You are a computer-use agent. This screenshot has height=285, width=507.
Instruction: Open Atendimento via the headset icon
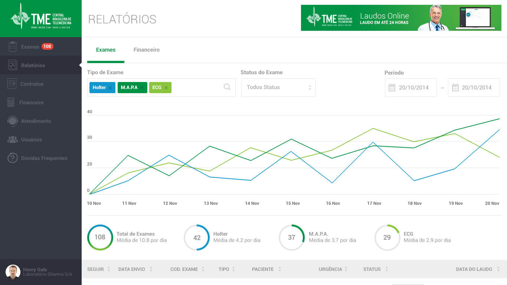13,121
